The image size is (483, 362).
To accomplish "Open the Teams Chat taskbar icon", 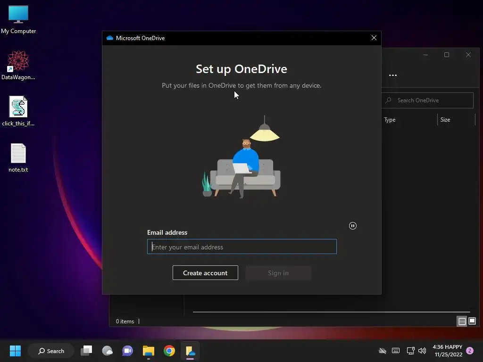I will click(x=127, y=351).
